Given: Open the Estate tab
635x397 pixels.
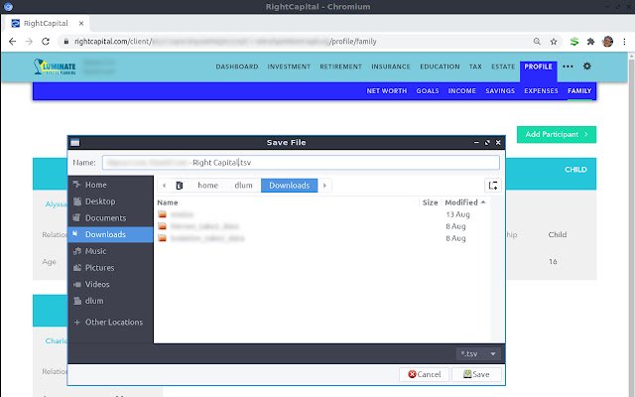Looking at the screenshot, I should tap(503, 66).
